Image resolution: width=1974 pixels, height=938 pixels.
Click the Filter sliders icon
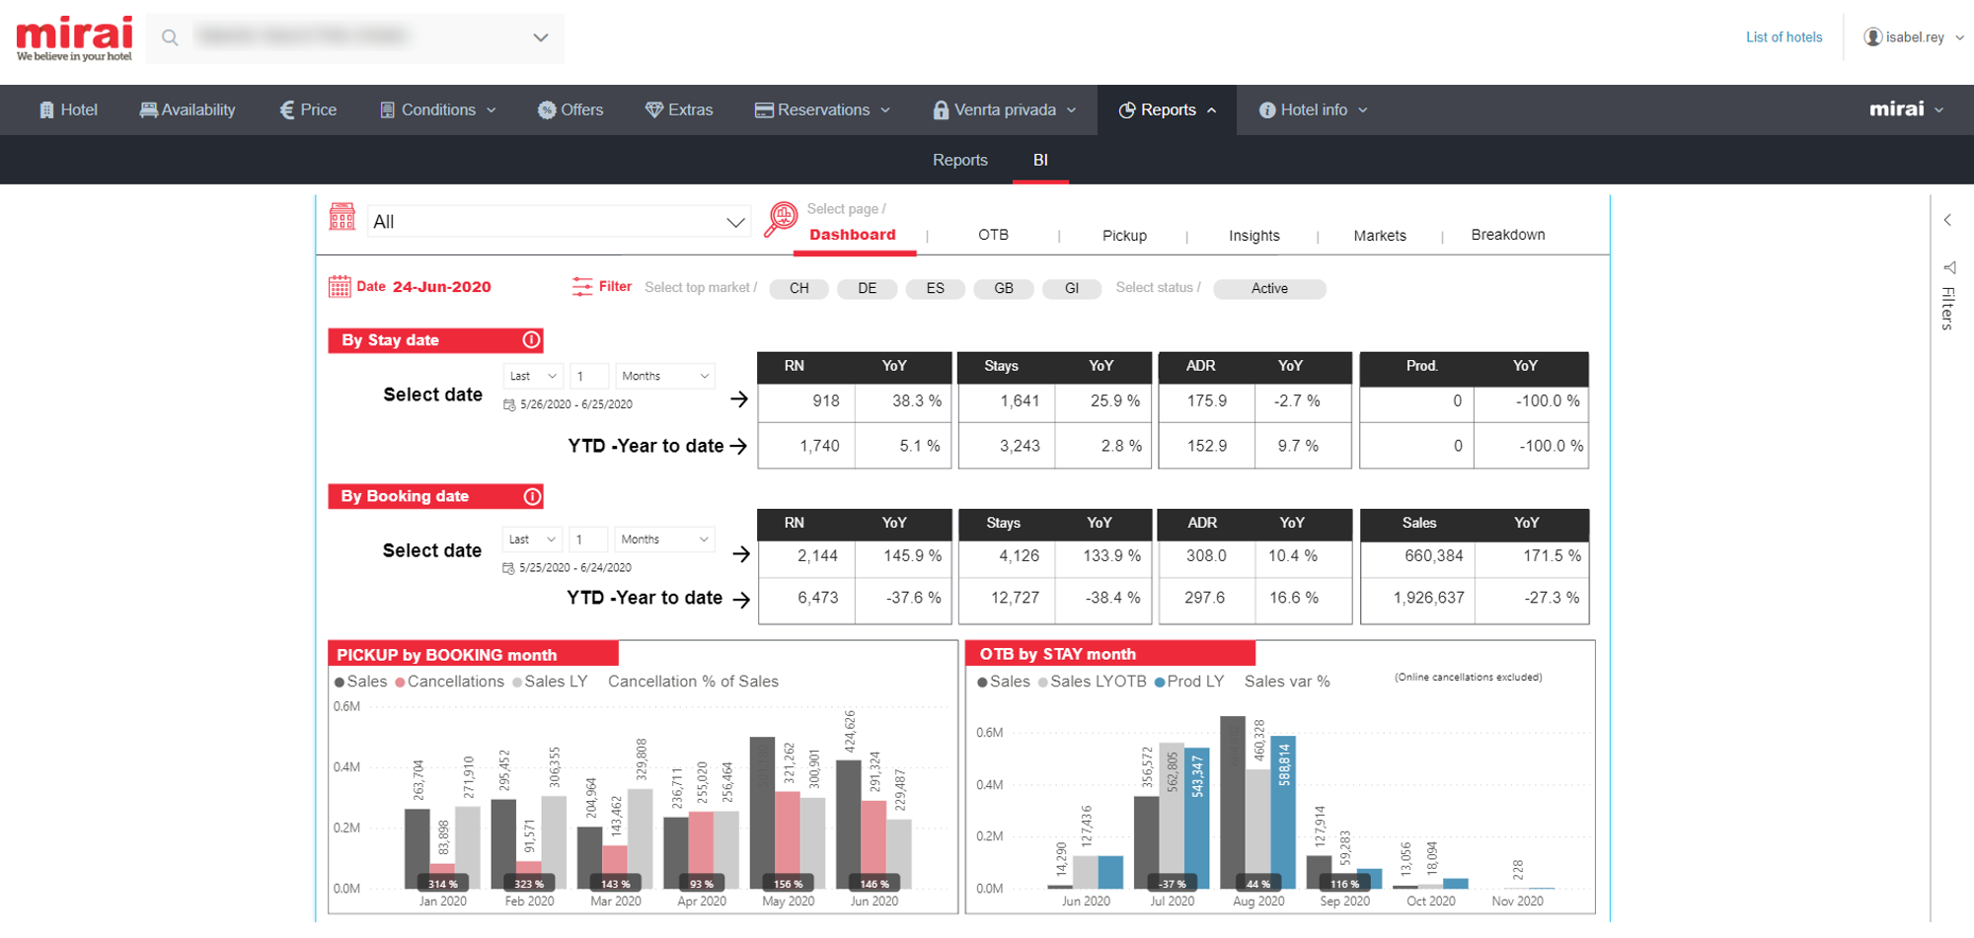(x=582, y=287)
